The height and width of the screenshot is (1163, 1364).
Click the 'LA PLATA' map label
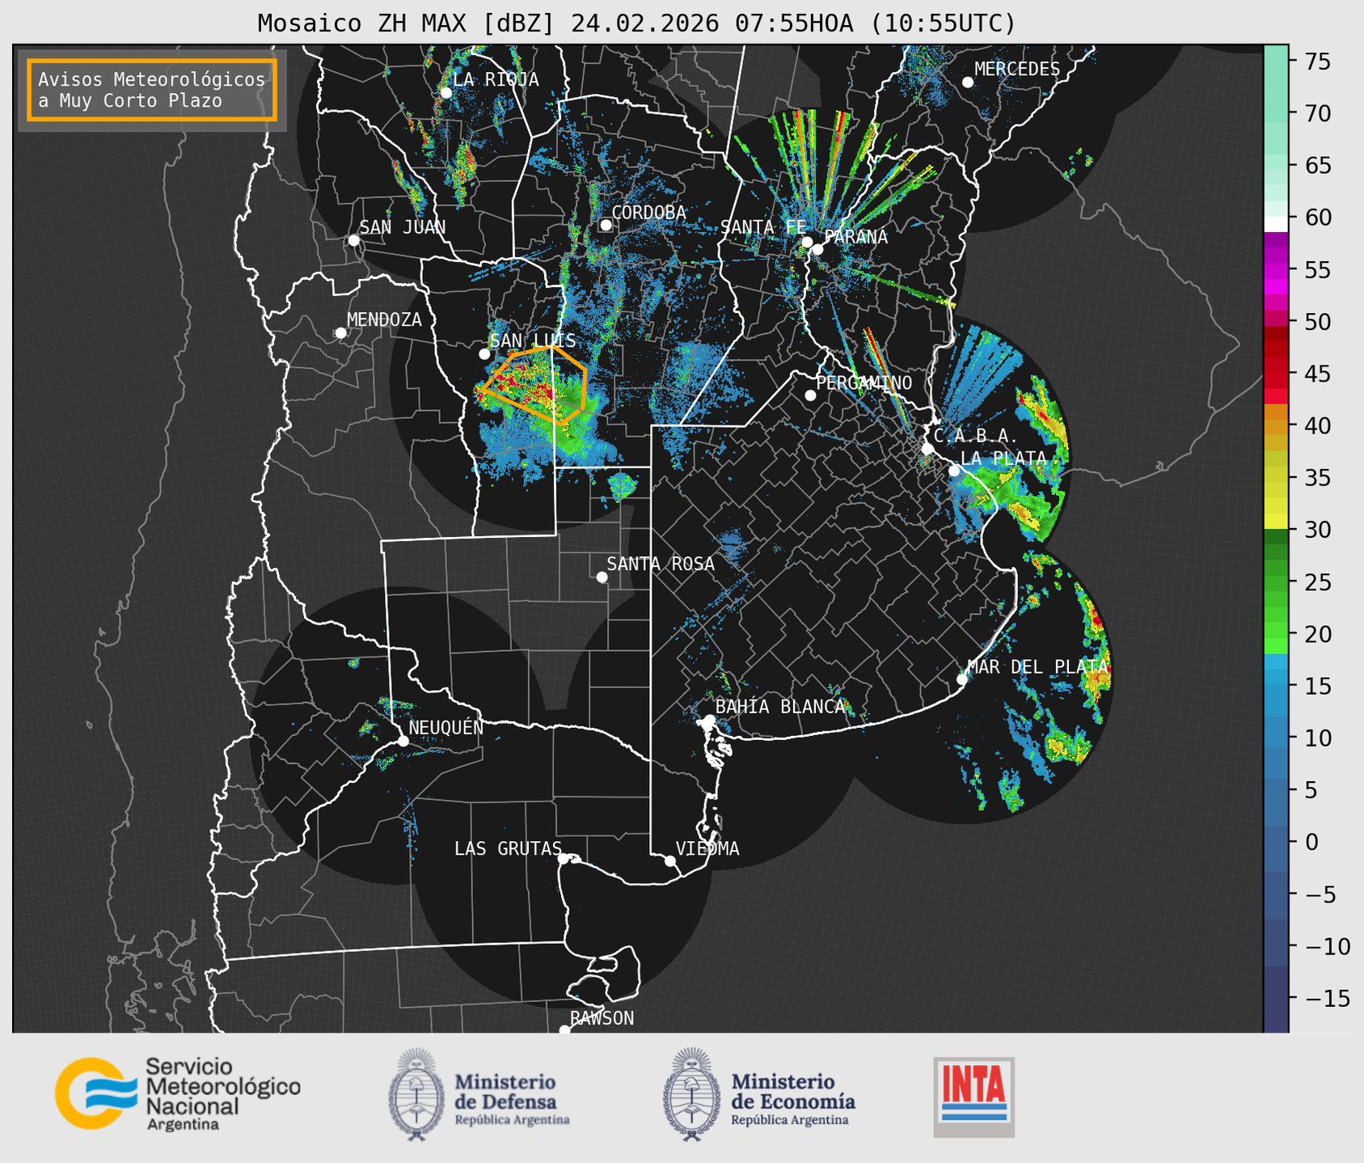(x=1003, y=459)
